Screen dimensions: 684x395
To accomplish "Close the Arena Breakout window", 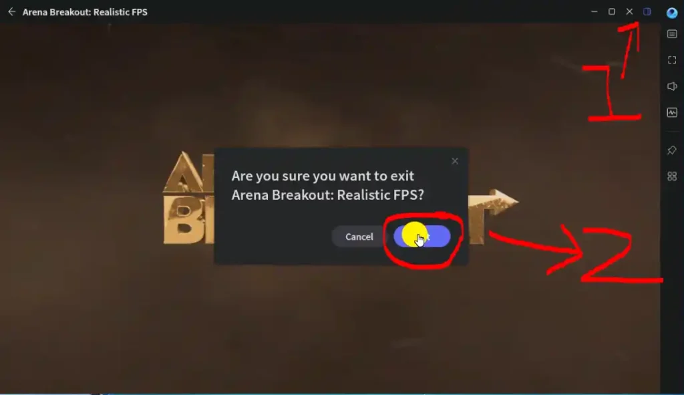I will pos(629,12).
